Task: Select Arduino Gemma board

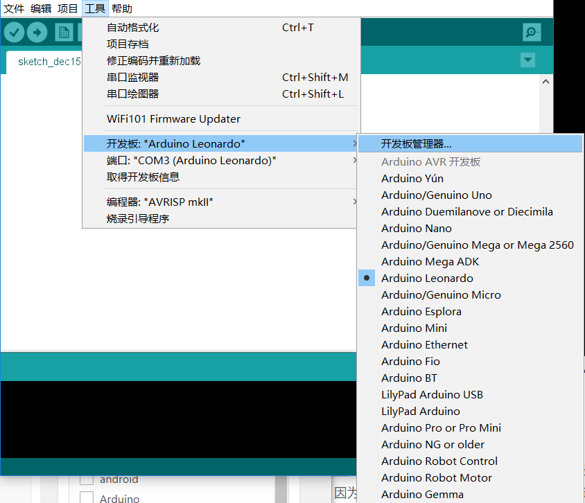Action: coord(470,495)
